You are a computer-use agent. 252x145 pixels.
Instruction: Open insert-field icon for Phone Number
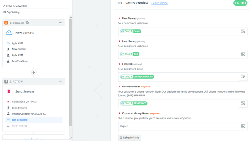[x=243, y=103]
